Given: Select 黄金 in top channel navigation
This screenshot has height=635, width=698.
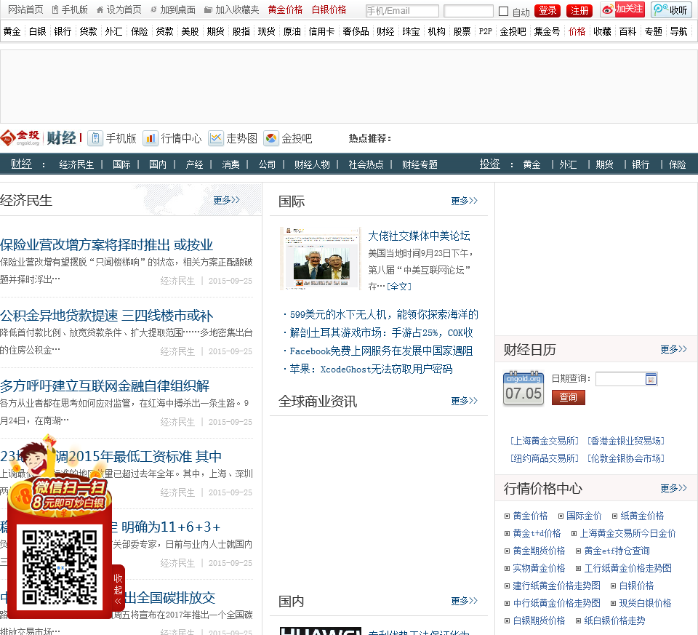Looking at the screenshot, I should click(12, 31).
